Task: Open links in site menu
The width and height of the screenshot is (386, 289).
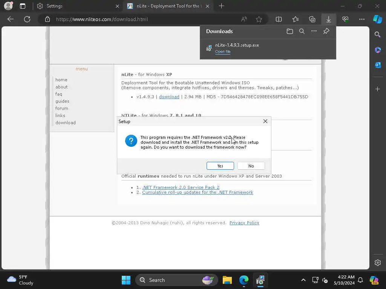Action: [x=60, y=116]
